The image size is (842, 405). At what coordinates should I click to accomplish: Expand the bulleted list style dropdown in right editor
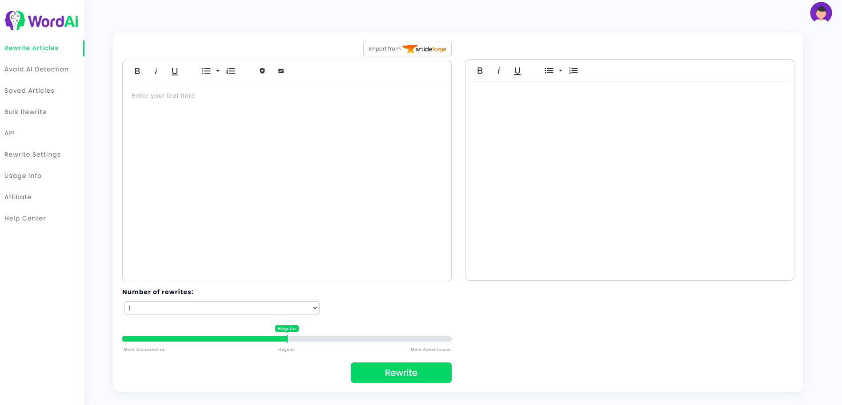[560, 71]
